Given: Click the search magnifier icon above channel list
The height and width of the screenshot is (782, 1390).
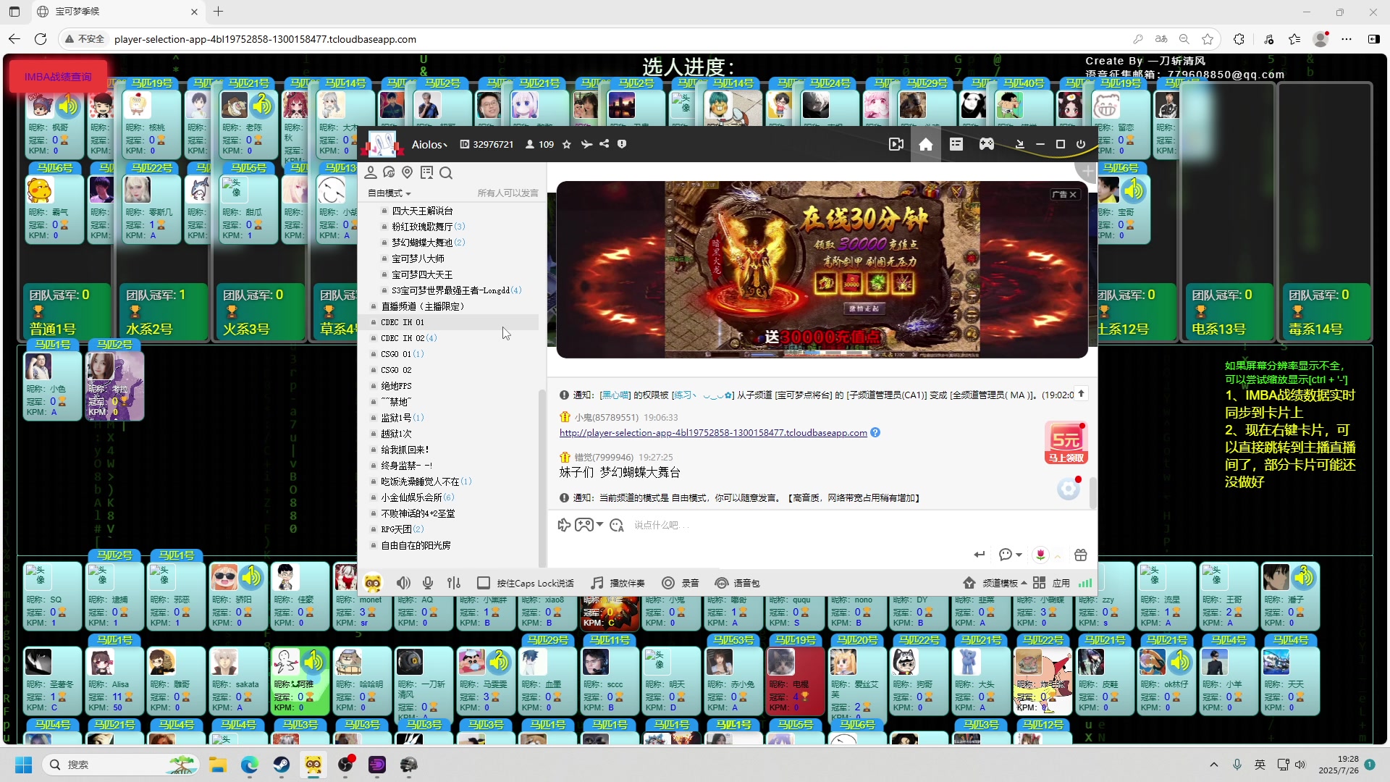Looking at the screenshot, I should click(446, 172).
